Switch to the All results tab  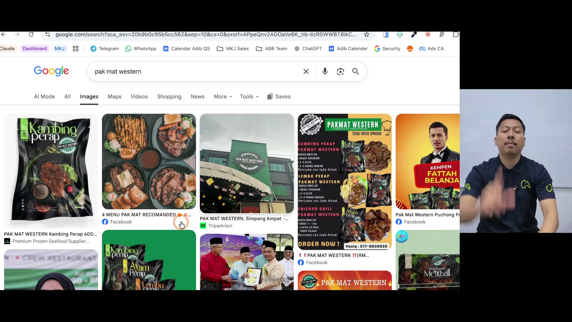67,97
